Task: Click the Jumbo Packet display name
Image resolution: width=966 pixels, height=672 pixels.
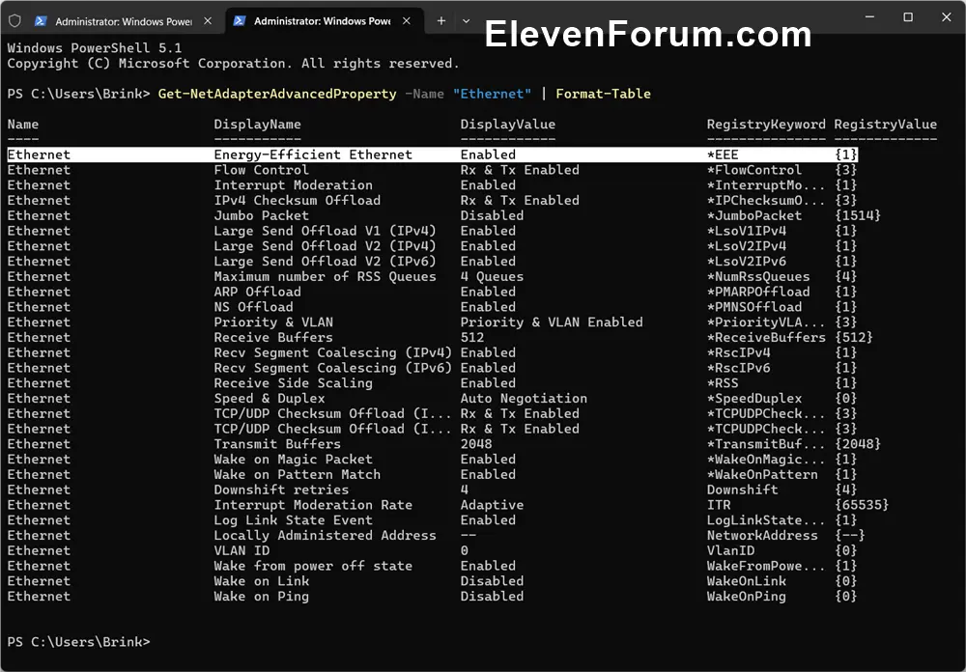Action: 261,215
